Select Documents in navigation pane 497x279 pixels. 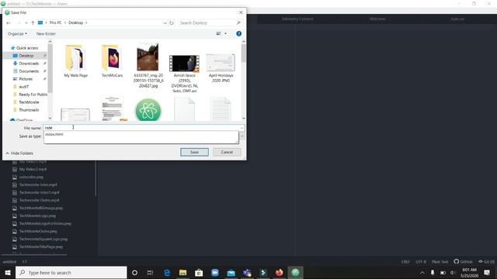(29, 71)
